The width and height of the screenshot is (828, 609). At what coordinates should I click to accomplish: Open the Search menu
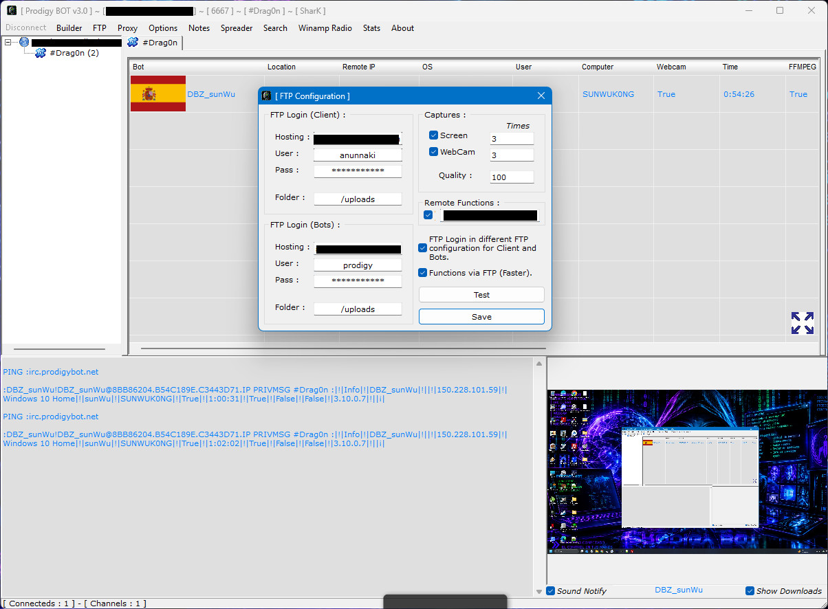275,28
